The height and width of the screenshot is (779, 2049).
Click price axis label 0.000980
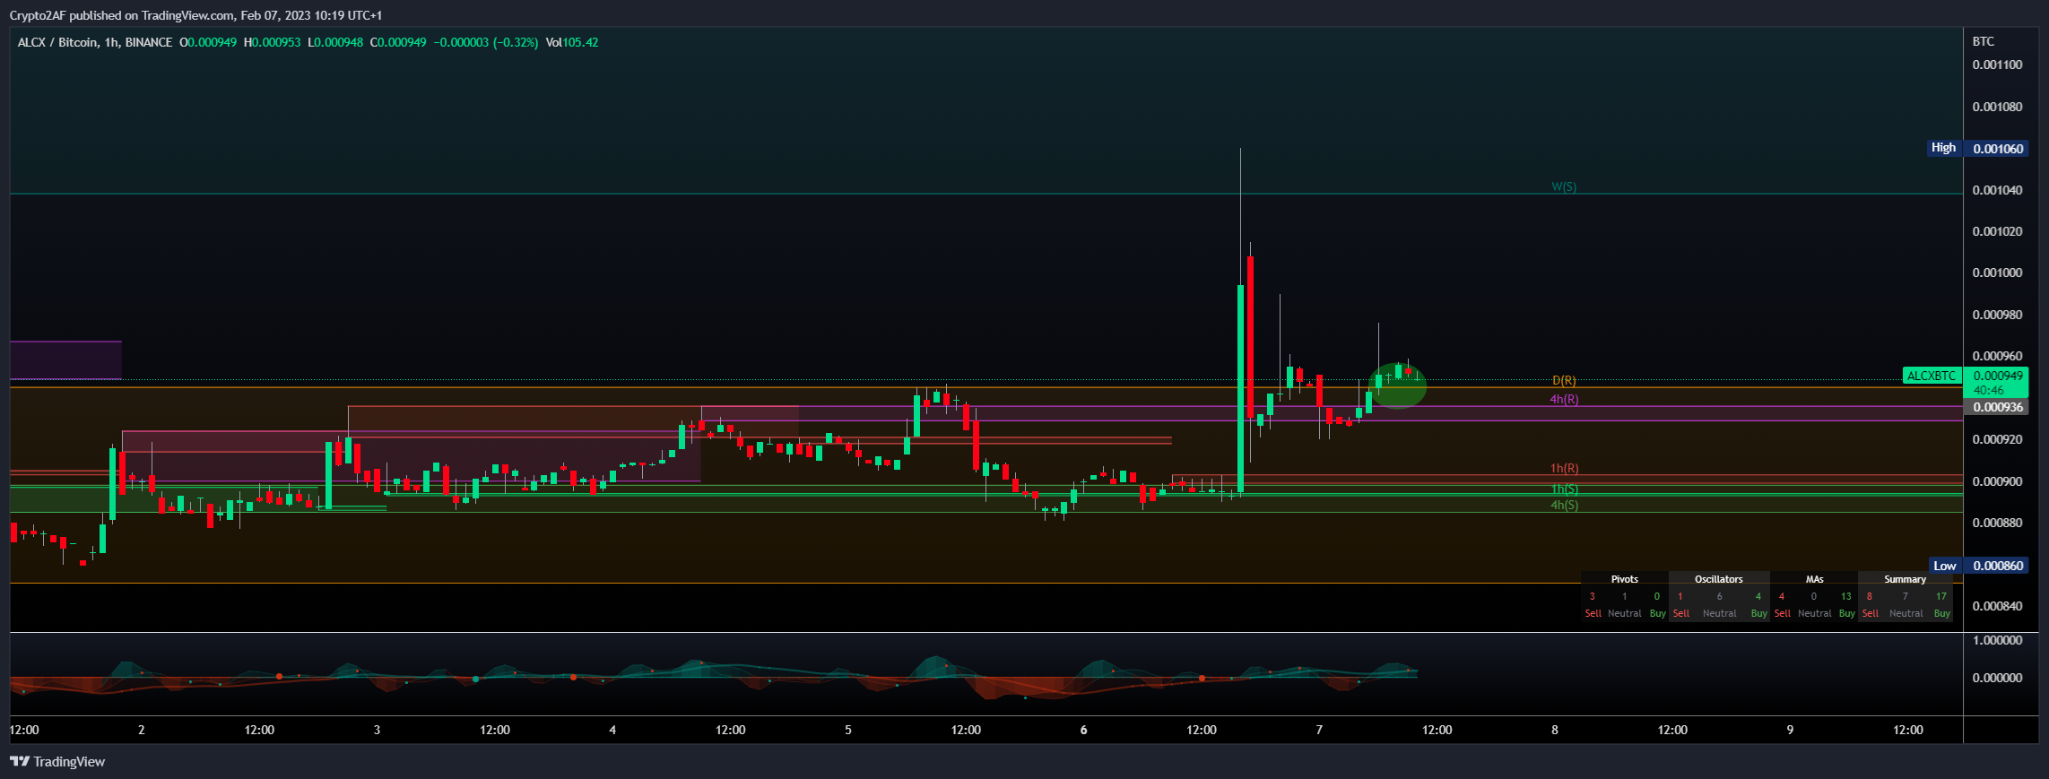pos(1995,315)
